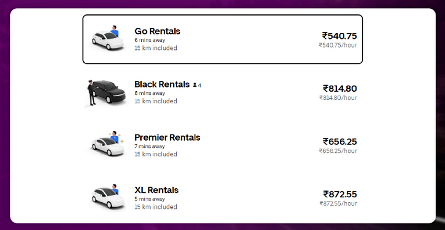Image resolution: width=445 pixels, height=230 pixels.
Task: Select the Go Rentals ride option
Action: pyautogui.click(x=222, y=39)
